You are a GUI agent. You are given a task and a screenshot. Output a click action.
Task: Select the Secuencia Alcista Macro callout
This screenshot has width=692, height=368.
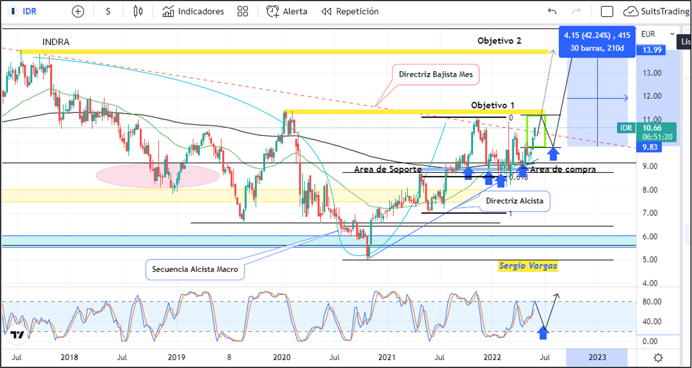[x=195, y=270]
